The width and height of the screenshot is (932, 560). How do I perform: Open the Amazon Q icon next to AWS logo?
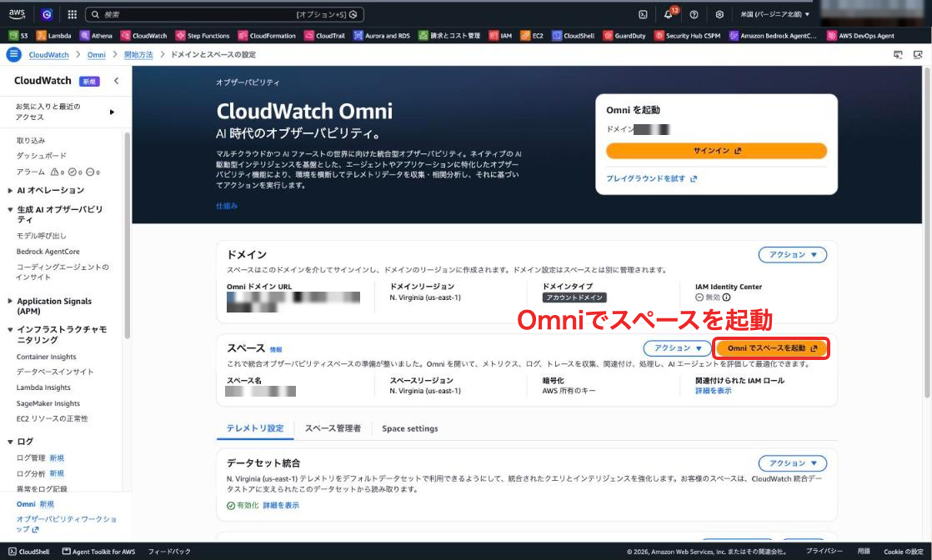[x=47, y=14]
